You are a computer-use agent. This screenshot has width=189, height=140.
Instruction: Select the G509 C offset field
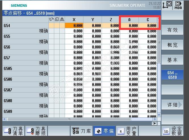(148, 111)
